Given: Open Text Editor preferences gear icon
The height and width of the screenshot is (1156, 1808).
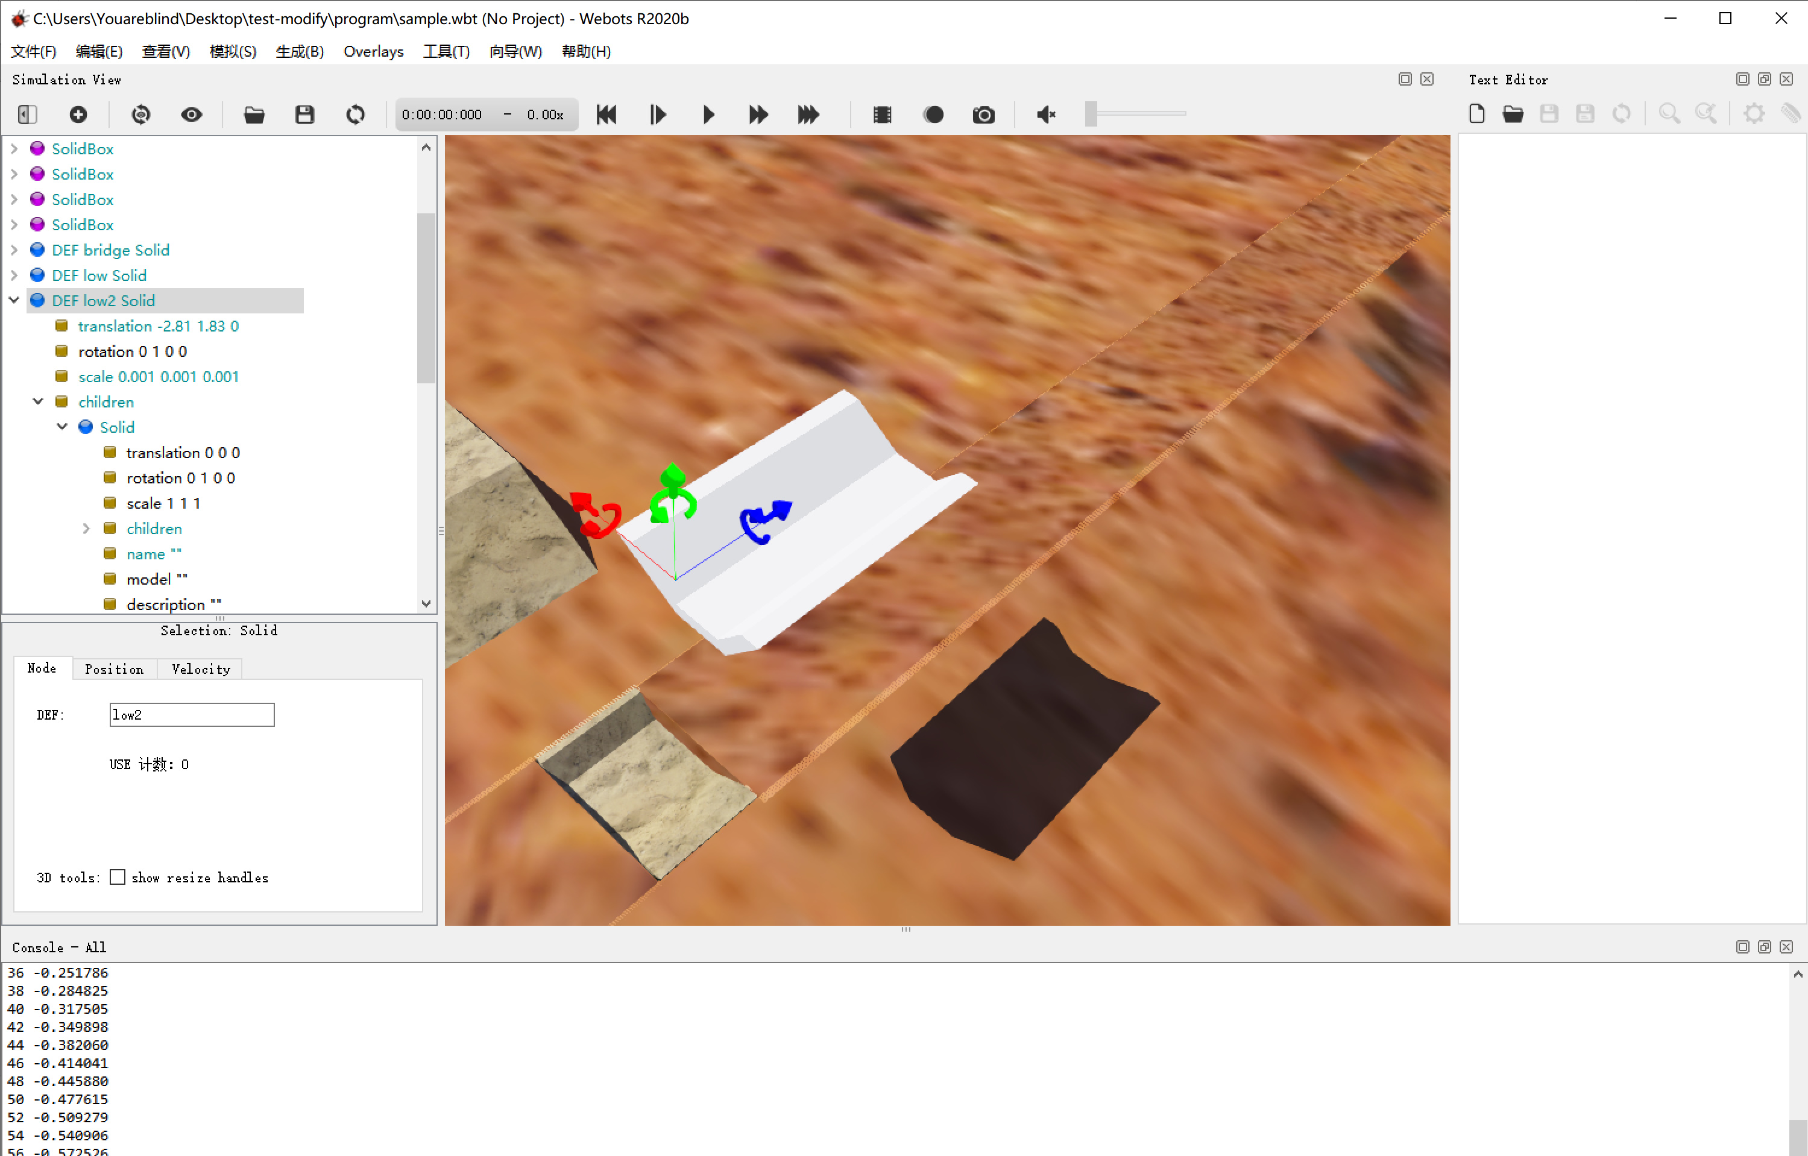Looking at the screenshot, I should pos(1755,113).
